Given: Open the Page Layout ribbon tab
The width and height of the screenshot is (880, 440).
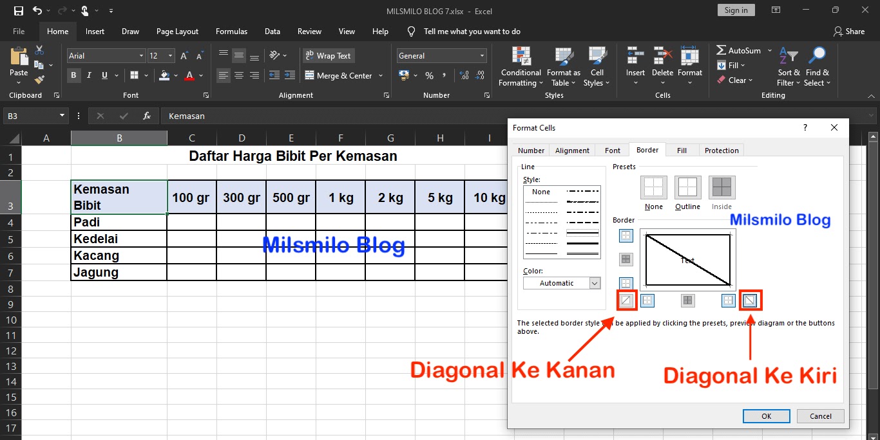Looking at the screenshot, I should [177, 31].
